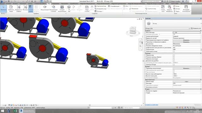Open Plan Views (Виды в плане)
The image size is (202, 113).
coord(87,8)
